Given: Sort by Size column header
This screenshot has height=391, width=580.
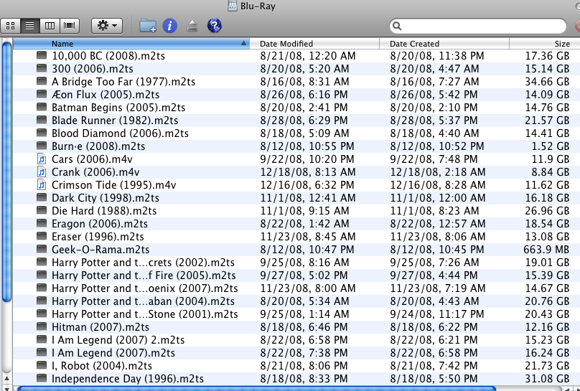Looking at the screenshot, I should 545,44.
